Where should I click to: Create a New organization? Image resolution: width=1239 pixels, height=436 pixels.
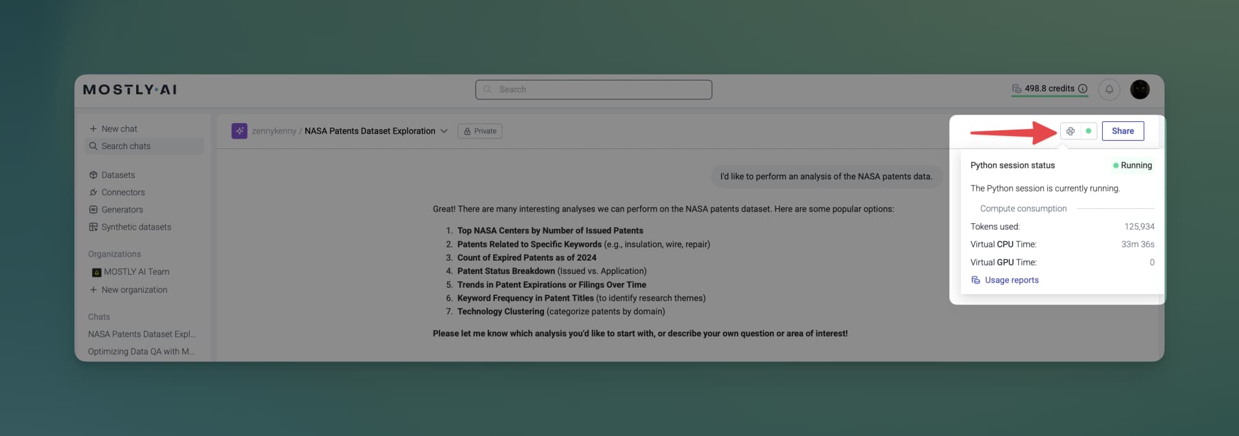click(x=134, y=290)
